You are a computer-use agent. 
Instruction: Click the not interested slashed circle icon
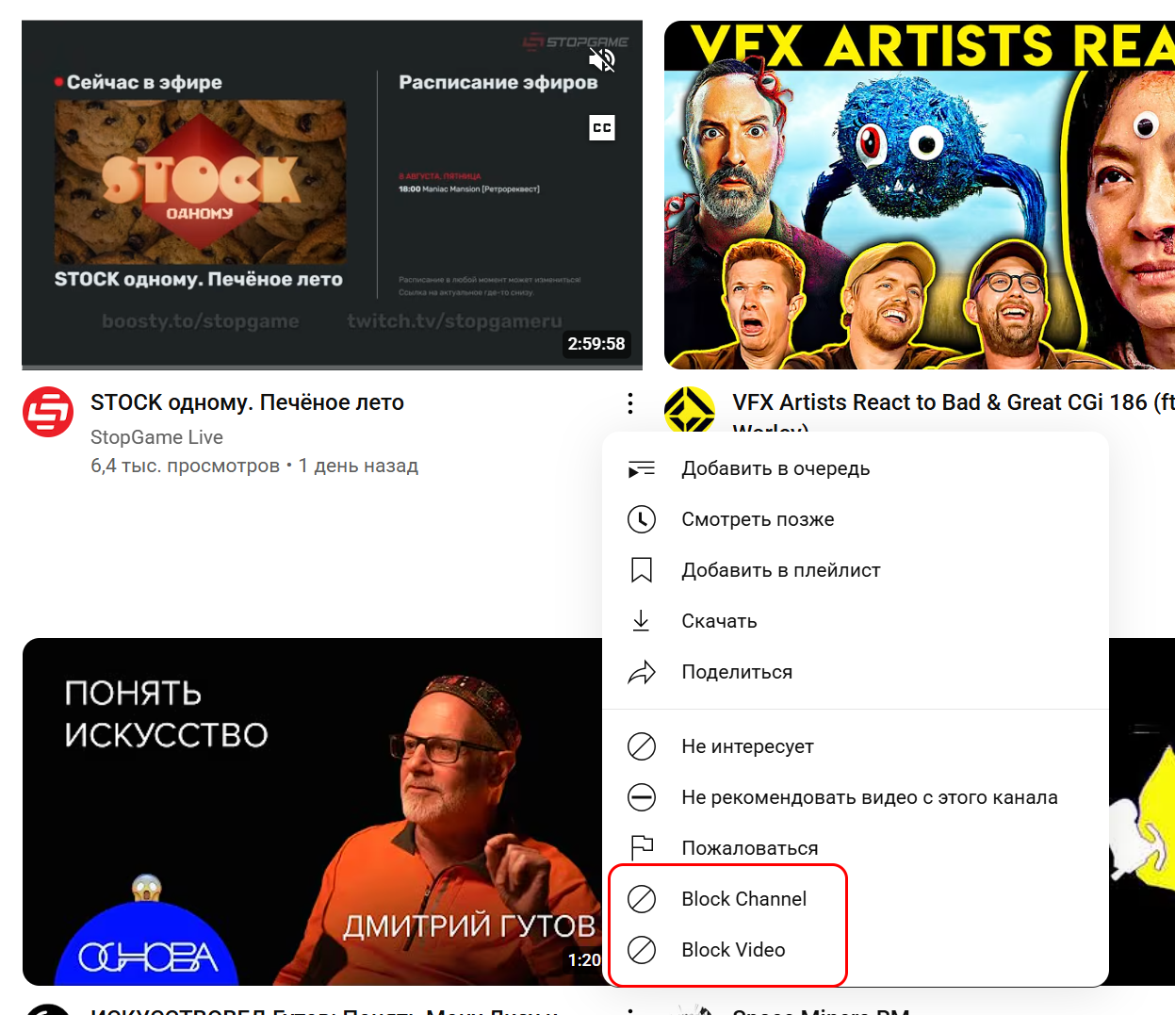642,746
